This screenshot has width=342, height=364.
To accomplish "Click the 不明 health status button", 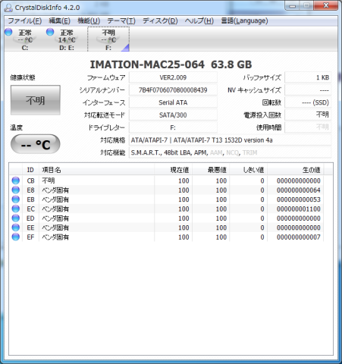I will tap(36, 100).
